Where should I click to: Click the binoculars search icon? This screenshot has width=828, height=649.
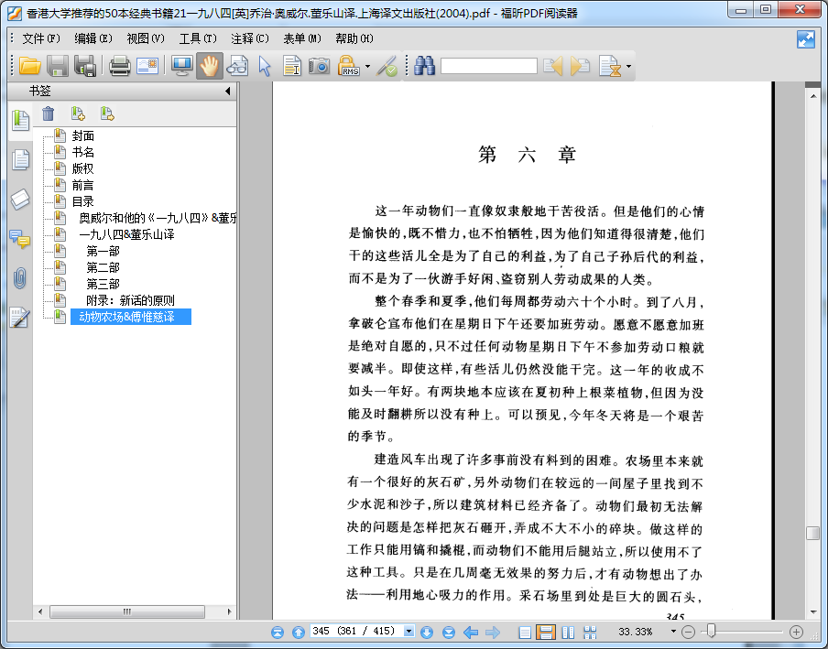point(424,67)
